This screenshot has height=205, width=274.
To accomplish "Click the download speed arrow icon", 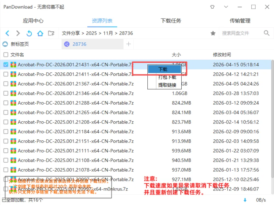I will [245, 200].
